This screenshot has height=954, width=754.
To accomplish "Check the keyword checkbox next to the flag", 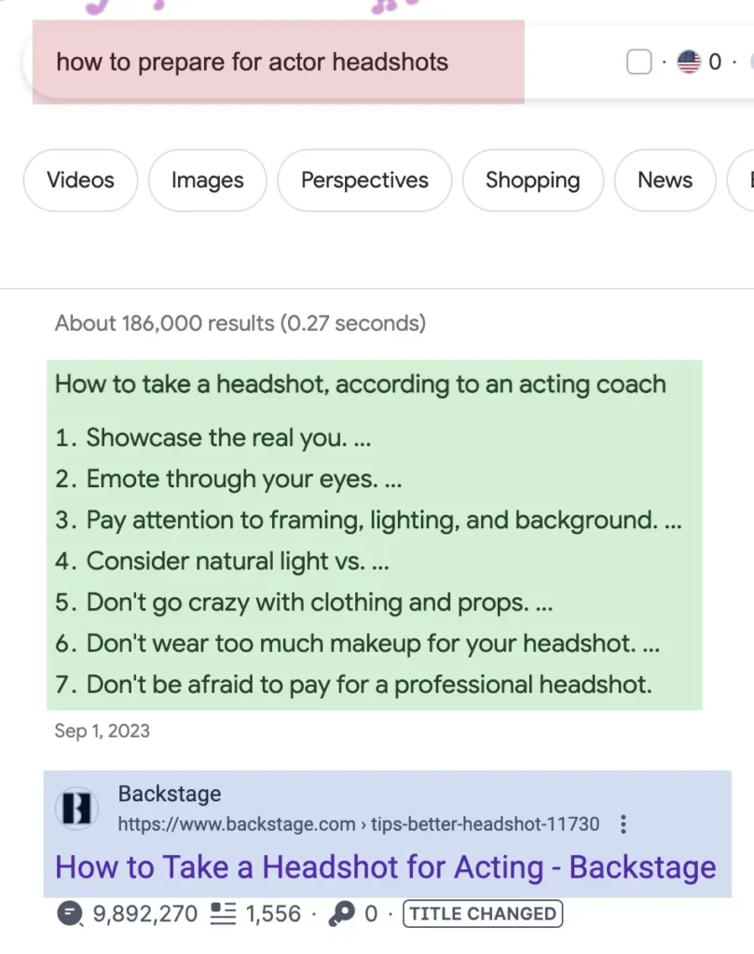I will point(638,61).
